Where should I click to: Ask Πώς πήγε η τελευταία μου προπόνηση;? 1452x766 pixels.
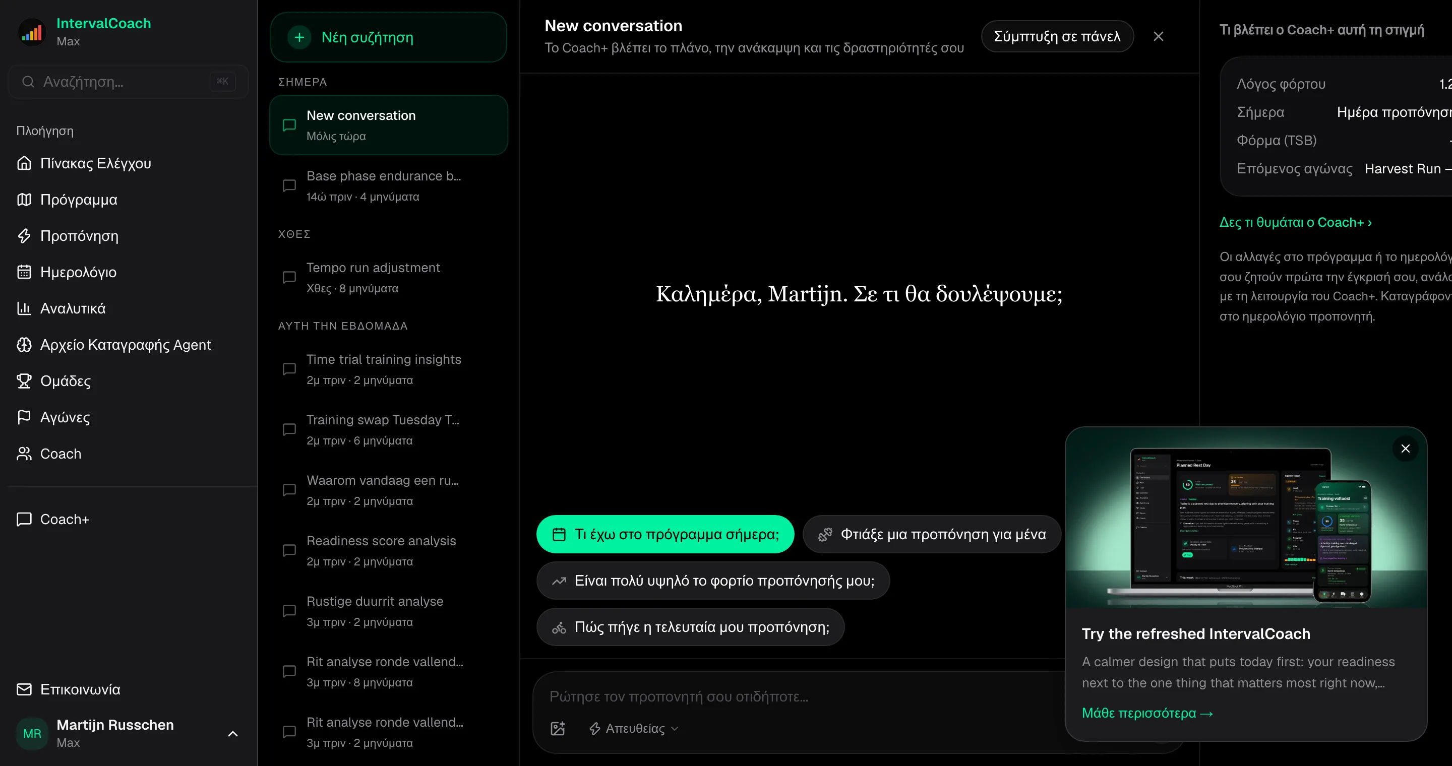pyautogui.click(x=691, y=627)
